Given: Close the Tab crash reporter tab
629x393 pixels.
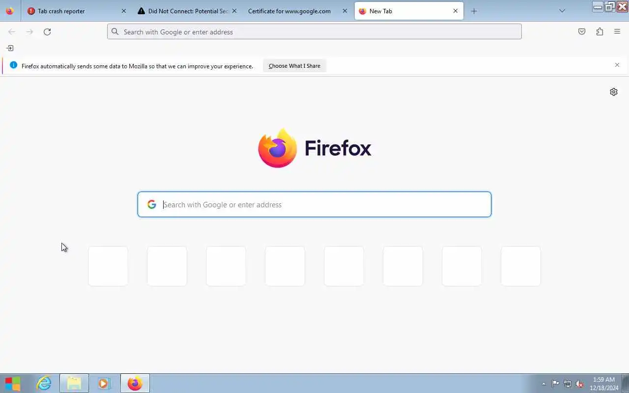Looking at the screenshot, I should point(124,11).
